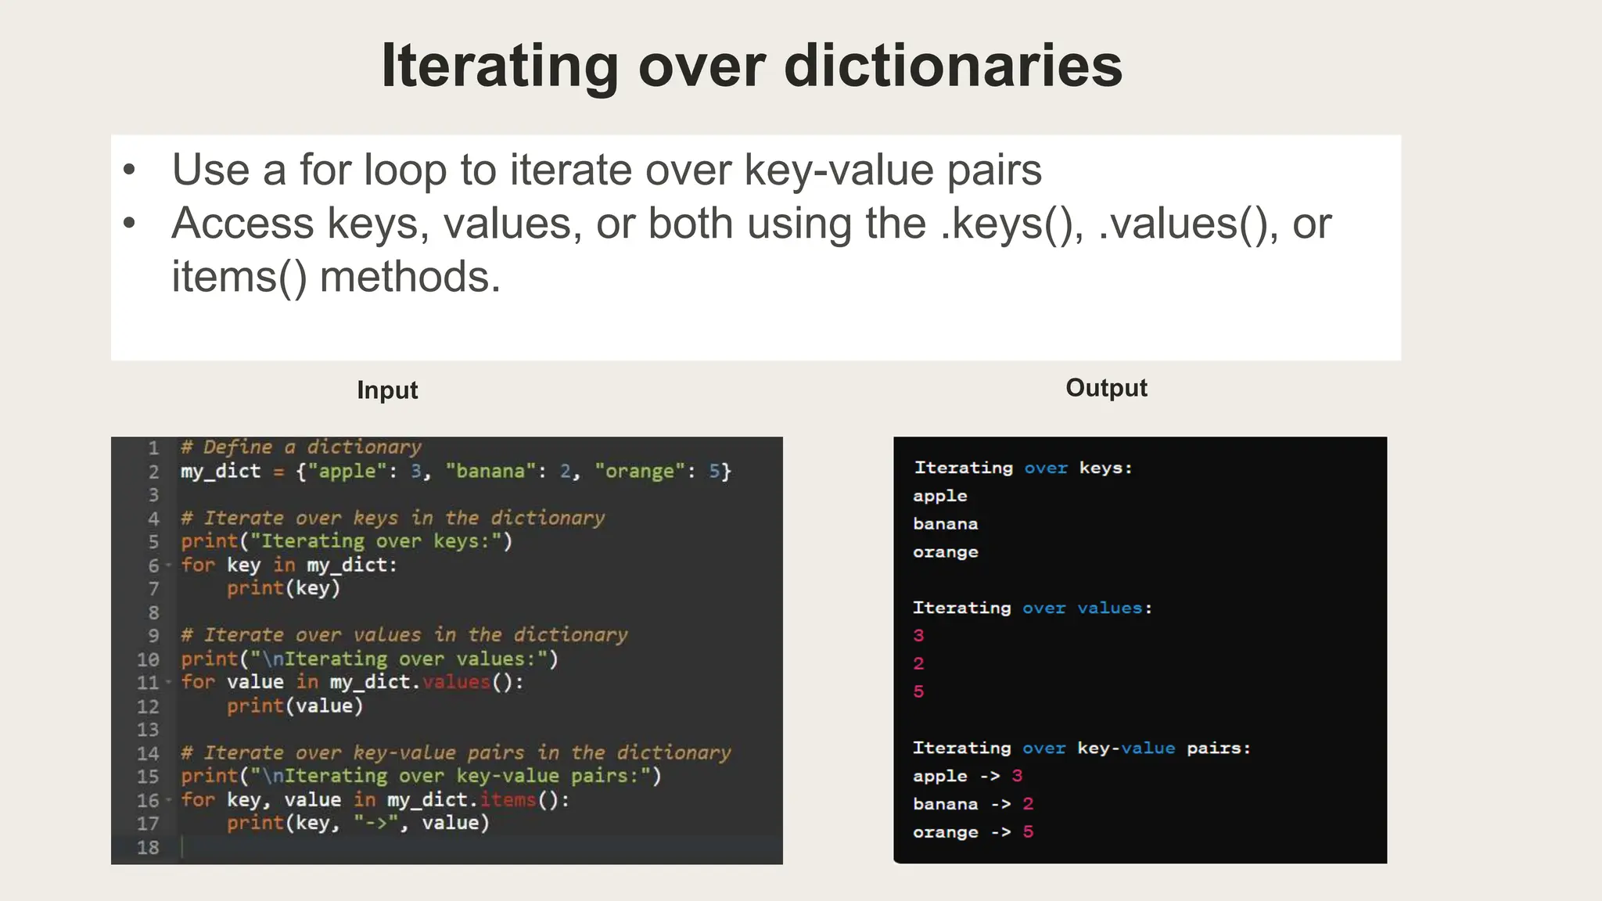Click line number 18 in the gutter

coord(148,847)
